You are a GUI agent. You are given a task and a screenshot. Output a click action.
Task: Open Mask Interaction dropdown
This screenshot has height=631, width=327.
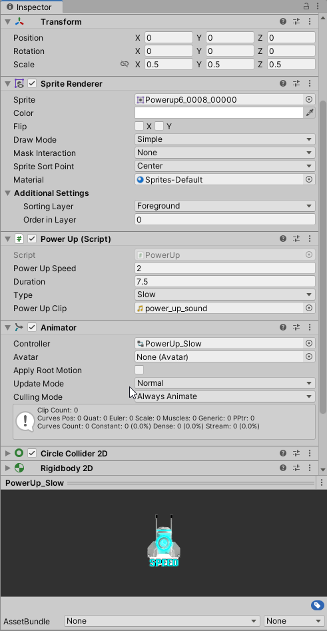pos(225,153)
